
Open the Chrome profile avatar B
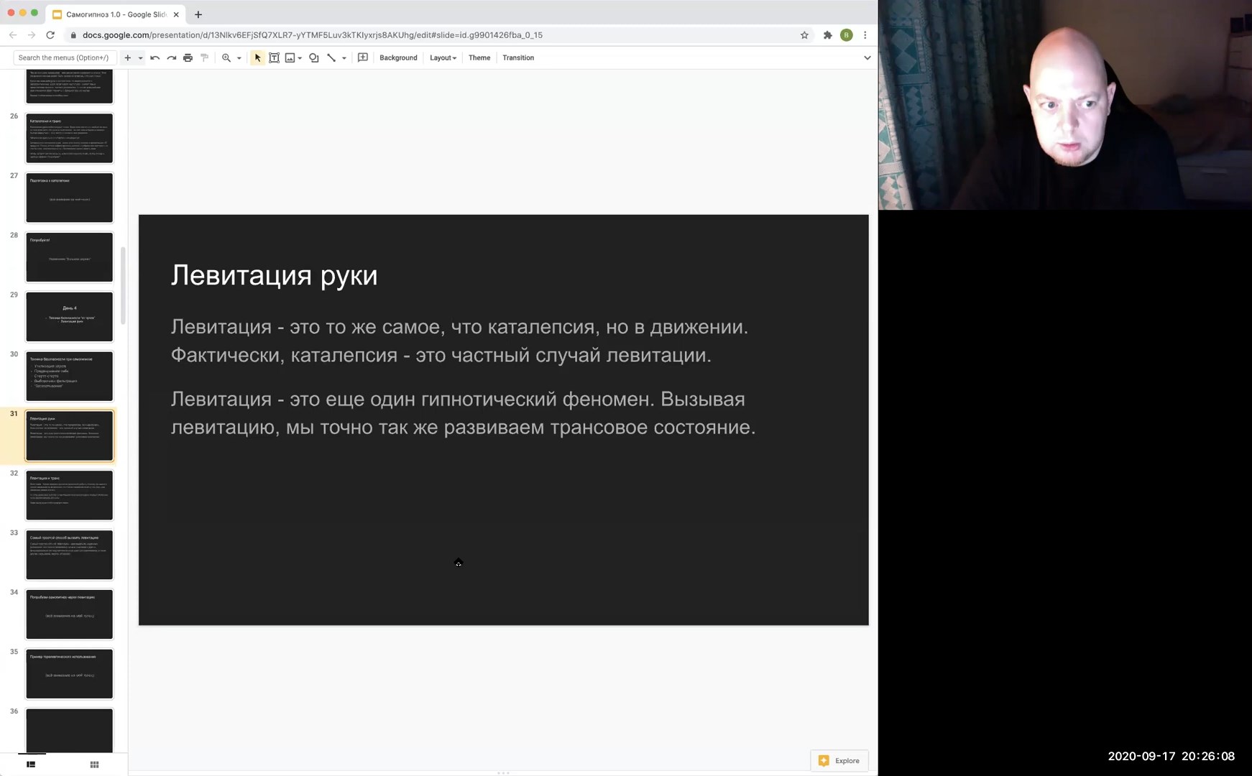point(847,34)
